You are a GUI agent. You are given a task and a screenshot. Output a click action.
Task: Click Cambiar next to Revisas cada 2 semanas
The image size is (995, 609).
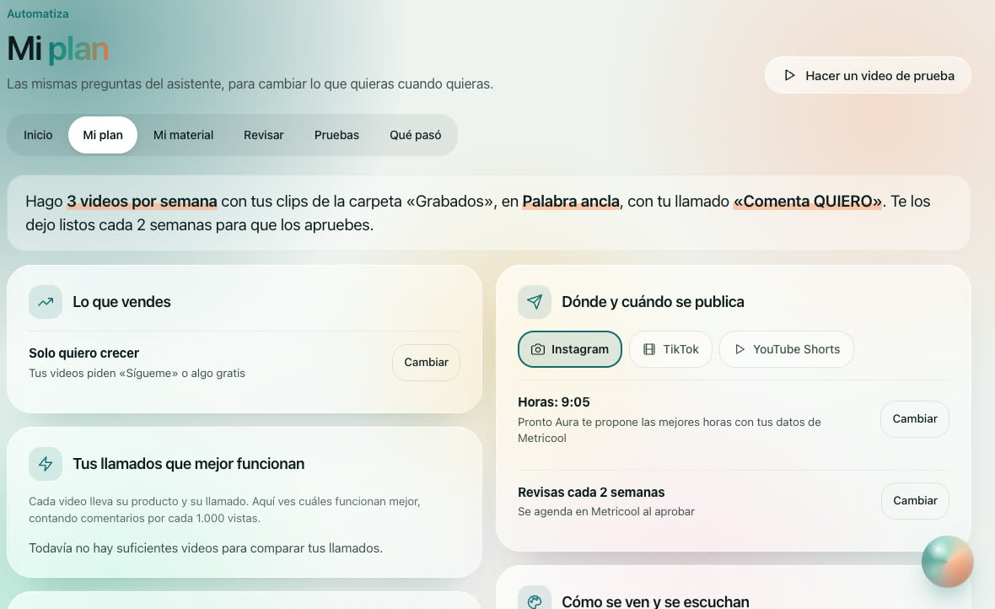point(915,501)
